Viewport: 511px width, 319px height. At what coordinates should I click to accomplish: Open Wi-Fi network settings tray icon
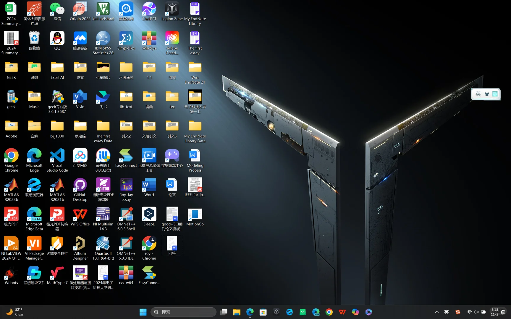469,312
